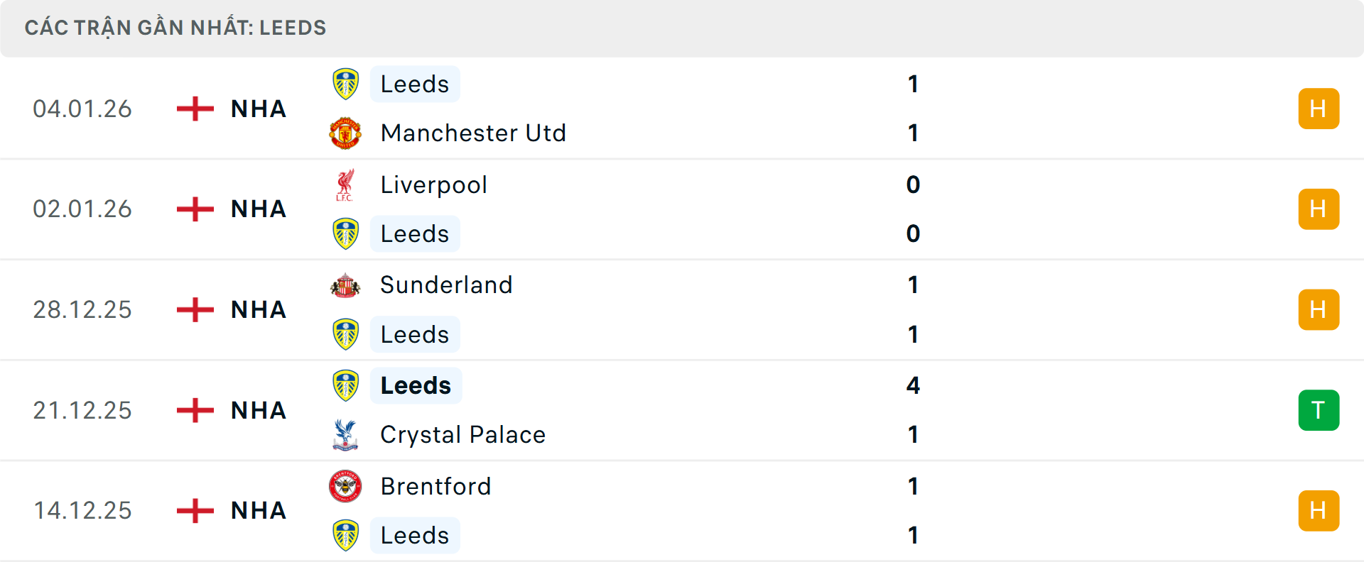Click the England flag beside 21.12.25

click(x=195, y=410)
